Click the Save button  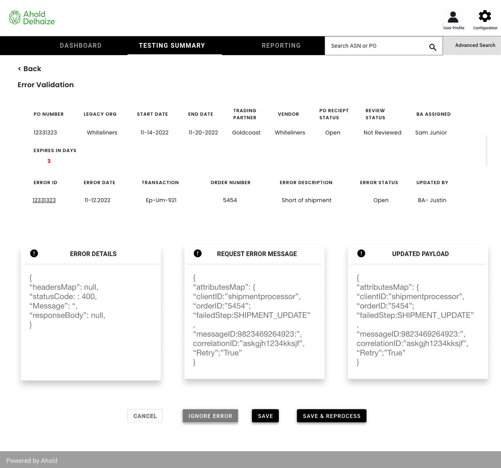pos(265,416)
